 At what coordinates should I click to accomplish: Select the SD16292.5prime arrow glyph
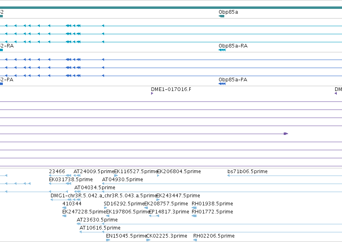pyautogui.click(x=106, y=208)
